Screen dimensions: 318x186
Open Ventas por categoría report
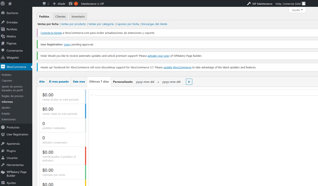pos(101,24)
